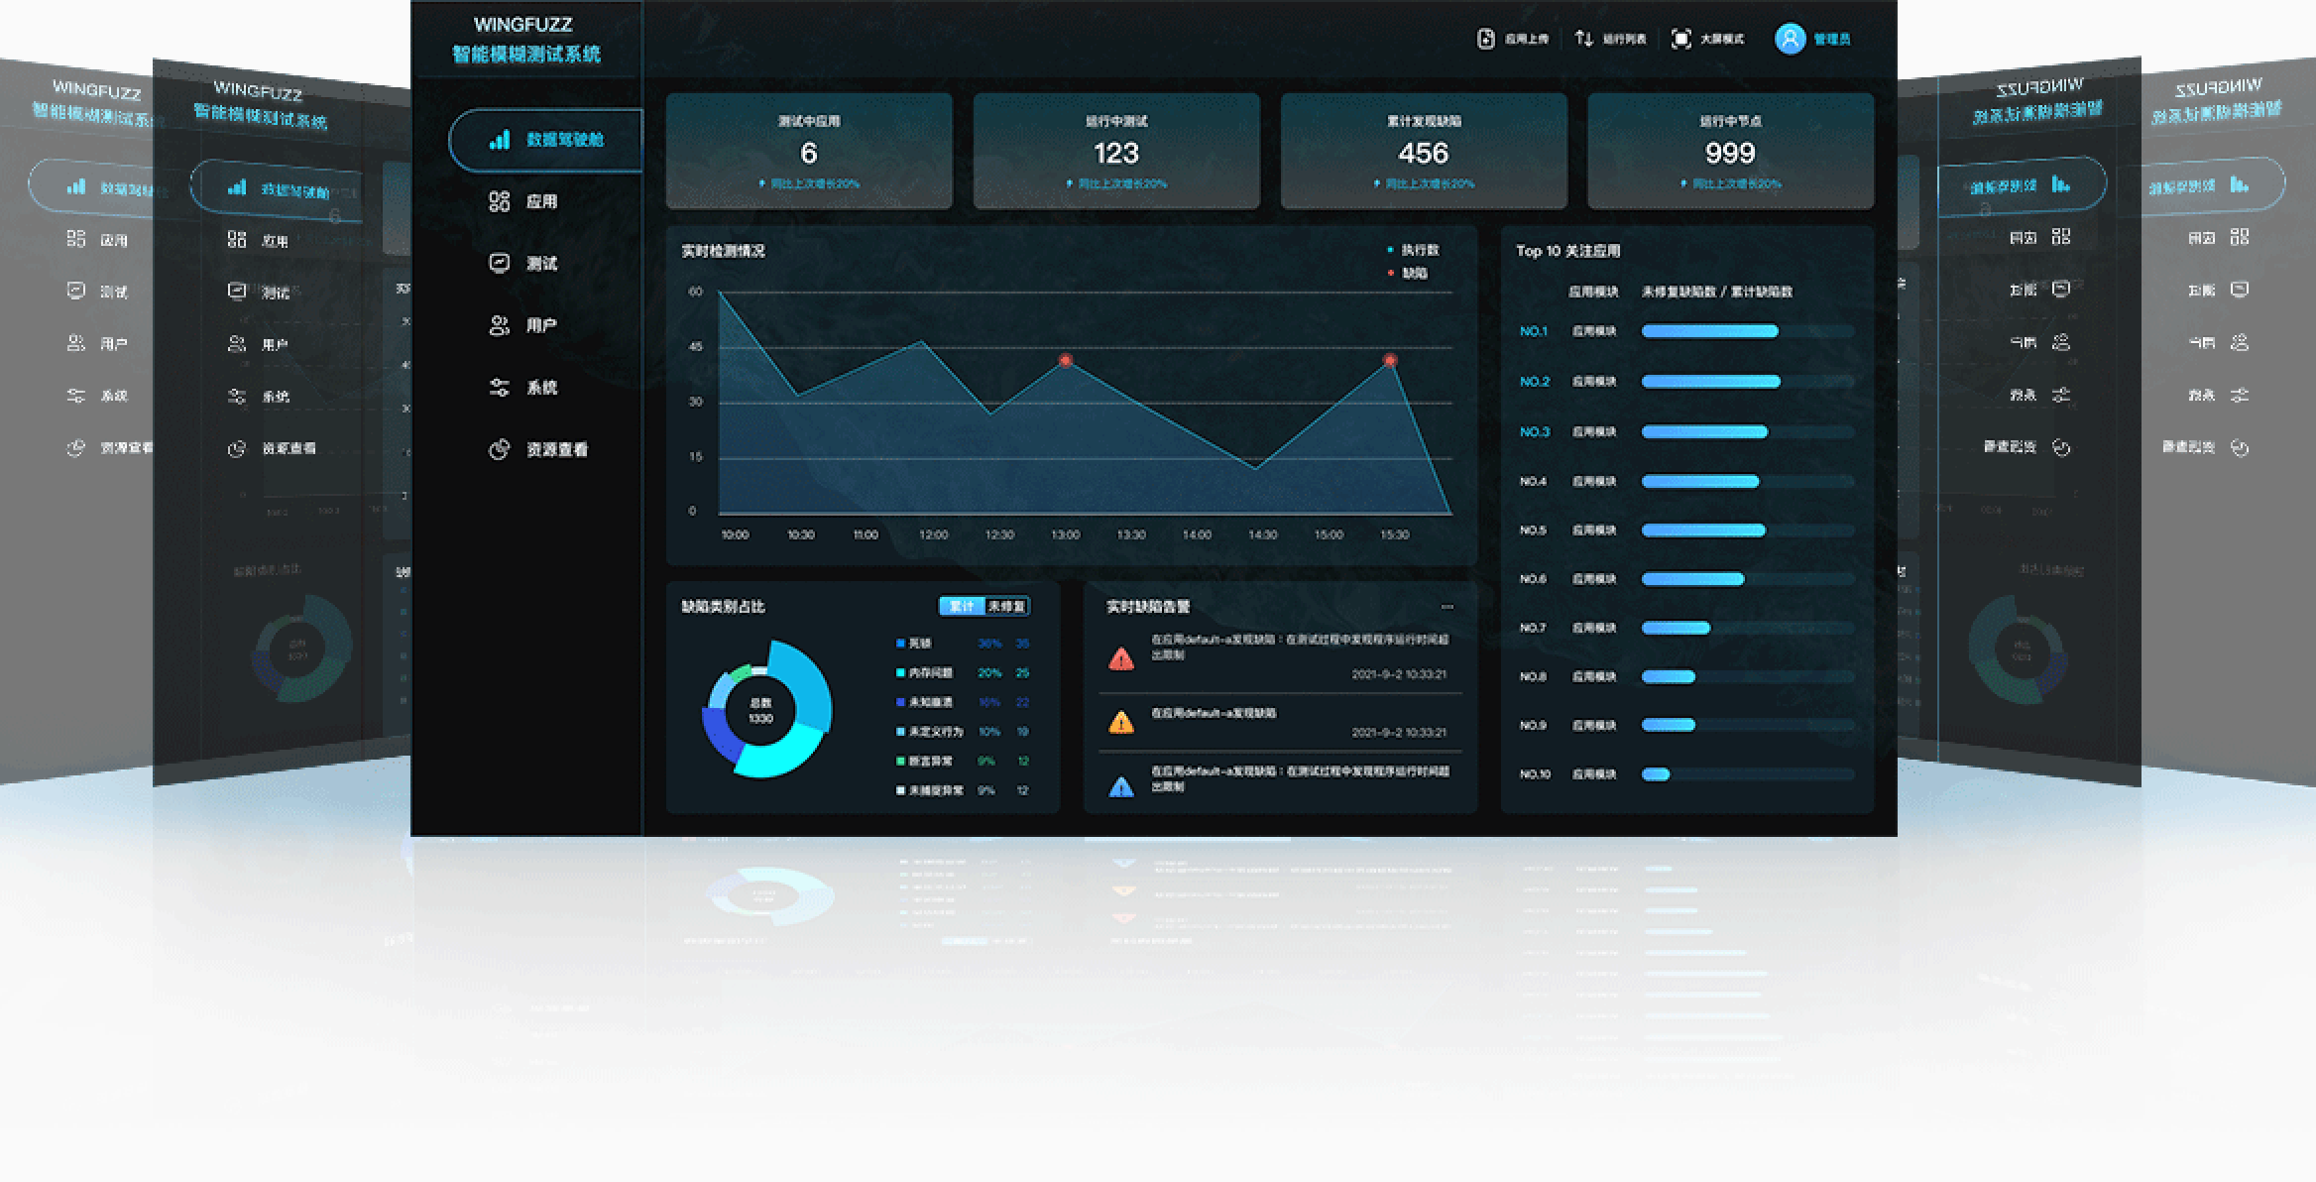Select the 系统 sliders icon in sidebar
The height and width of the screenshot is (1182, 2316).
coord(500,387)
